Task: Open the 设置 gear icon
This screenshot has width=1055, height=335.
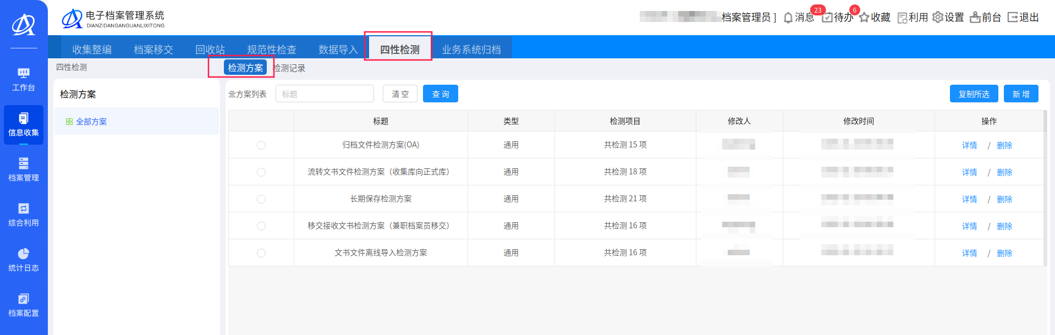Action: [x=938, y=18]
